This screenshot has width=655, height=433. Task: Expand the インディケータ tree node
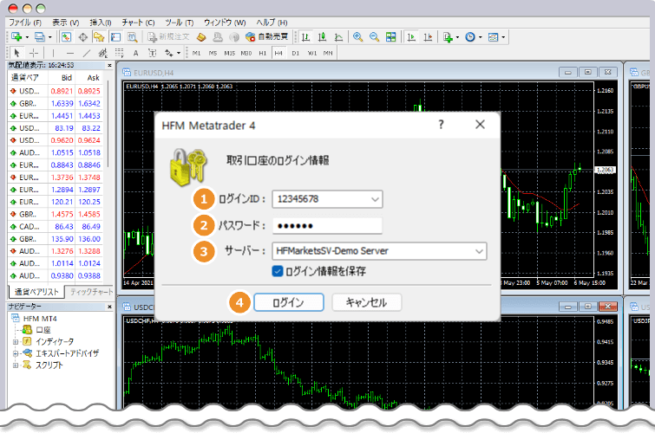point(16,341)
